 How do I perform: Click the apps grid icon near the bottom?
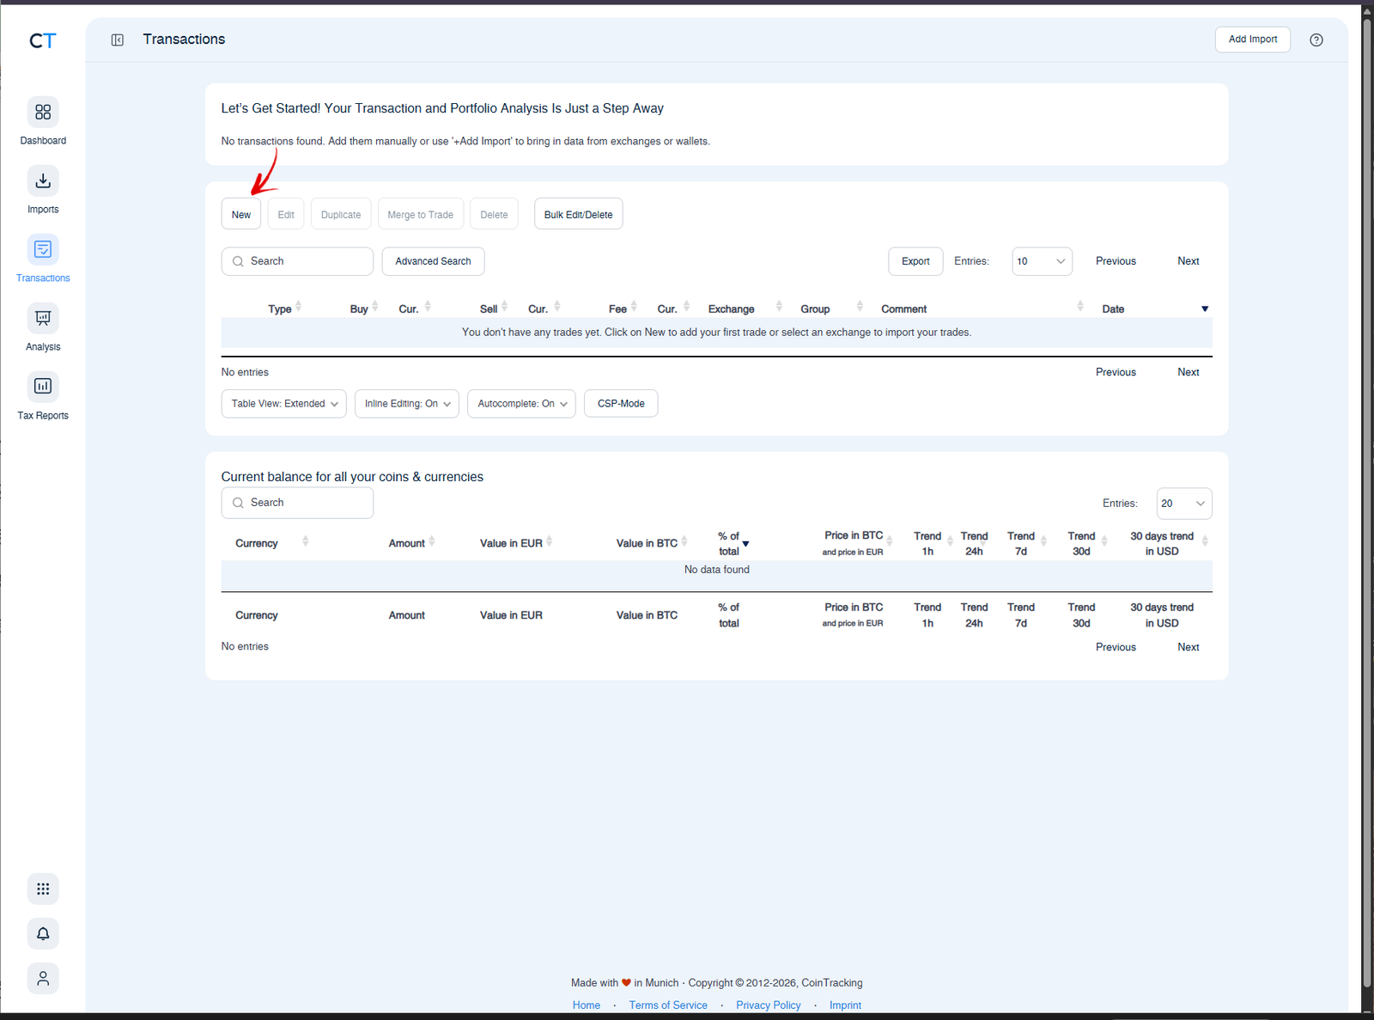43,889
